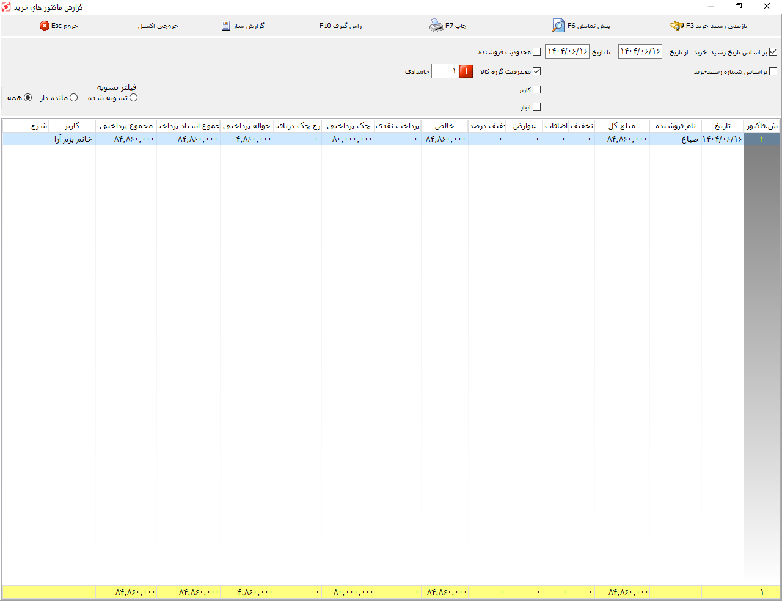Close the گزارش فاكتور هاي خريد window
The width and height of the screenshot is (782, 601).
[767, 7]
